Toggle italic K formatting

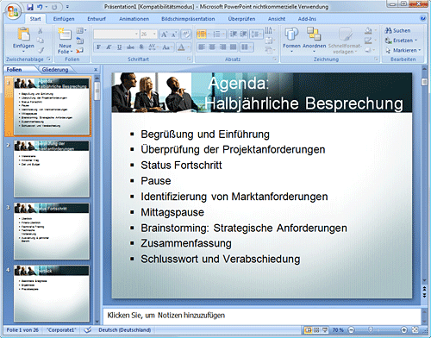coord(109,47)
